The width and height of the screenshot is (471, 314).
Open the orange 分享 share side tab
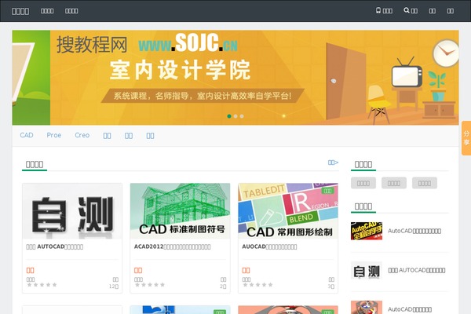tap(466, 138)
